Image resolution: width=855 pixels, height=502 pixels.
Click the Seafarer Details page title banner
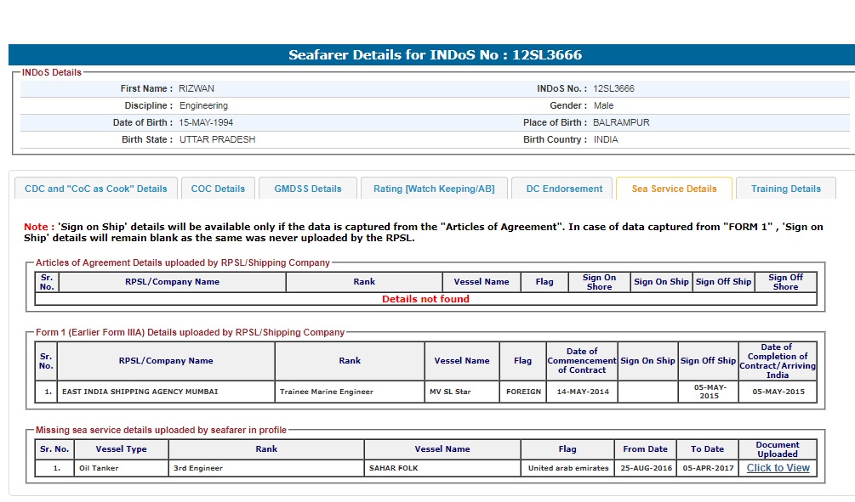click(435, 55)
